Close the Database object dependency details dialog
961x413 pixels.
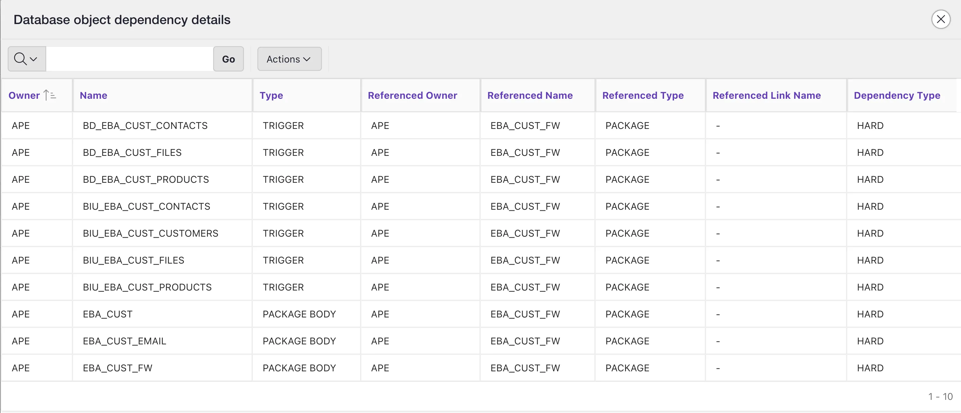coord(941,19)
